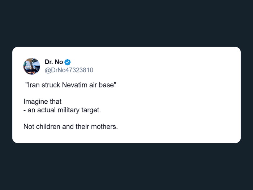Visit the @DrNo47323810 handle link

(69, 70)
